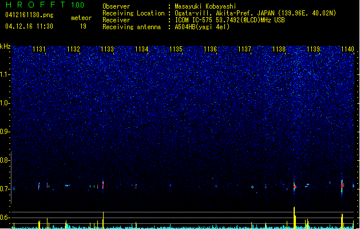The height and width of the screenshot is (229, 360).
Task: Select antenna value A504HB(yagi 4el)
Action: click(x=202, y=27)
